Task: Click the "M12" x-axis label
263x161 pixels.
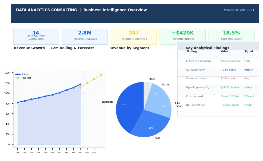Action: point(94,152)
